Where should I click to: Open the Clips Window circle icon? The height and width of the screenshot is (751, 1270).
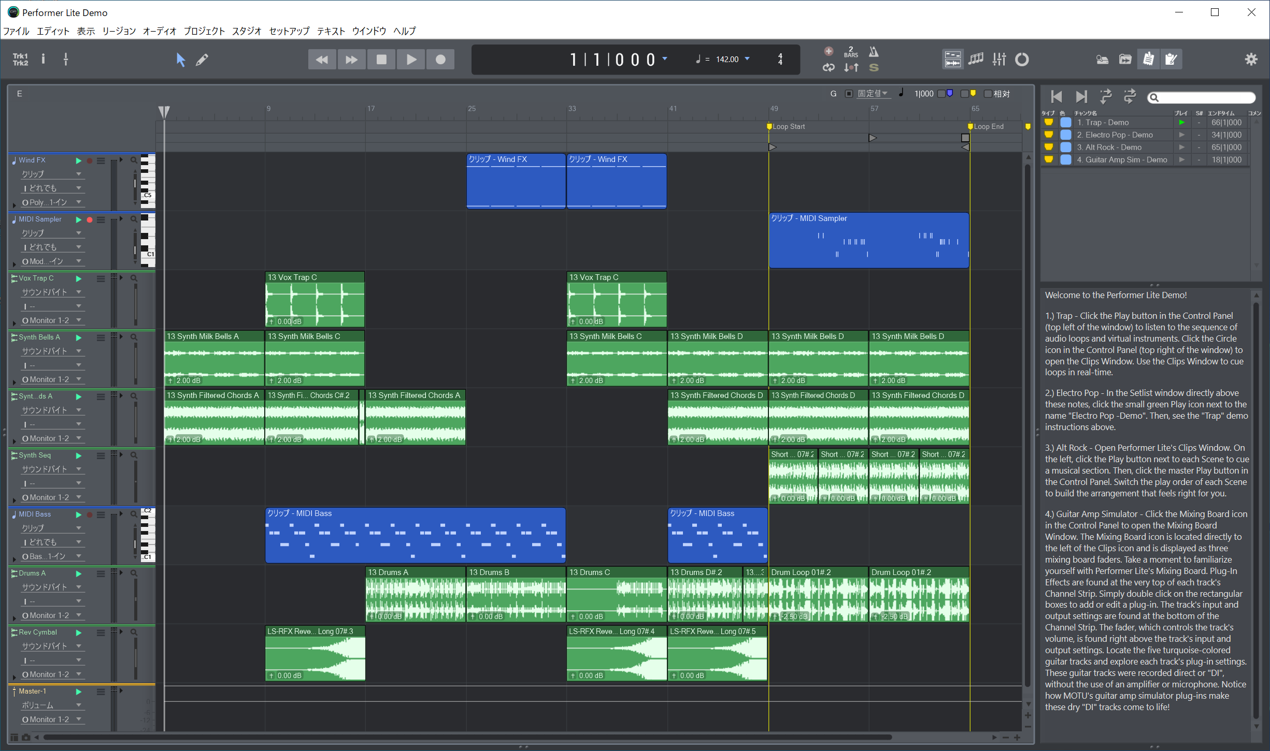(1022, 60)
